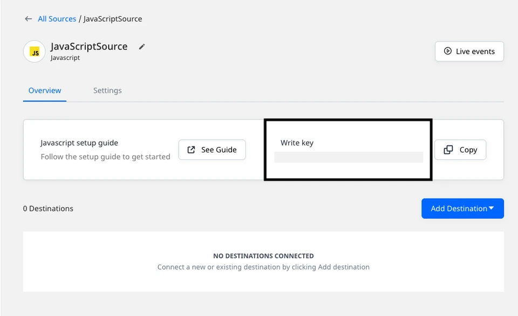Screen dimensions: 518x316
Task: Switch to the Settings tab
Action: [x=107, y=90]
